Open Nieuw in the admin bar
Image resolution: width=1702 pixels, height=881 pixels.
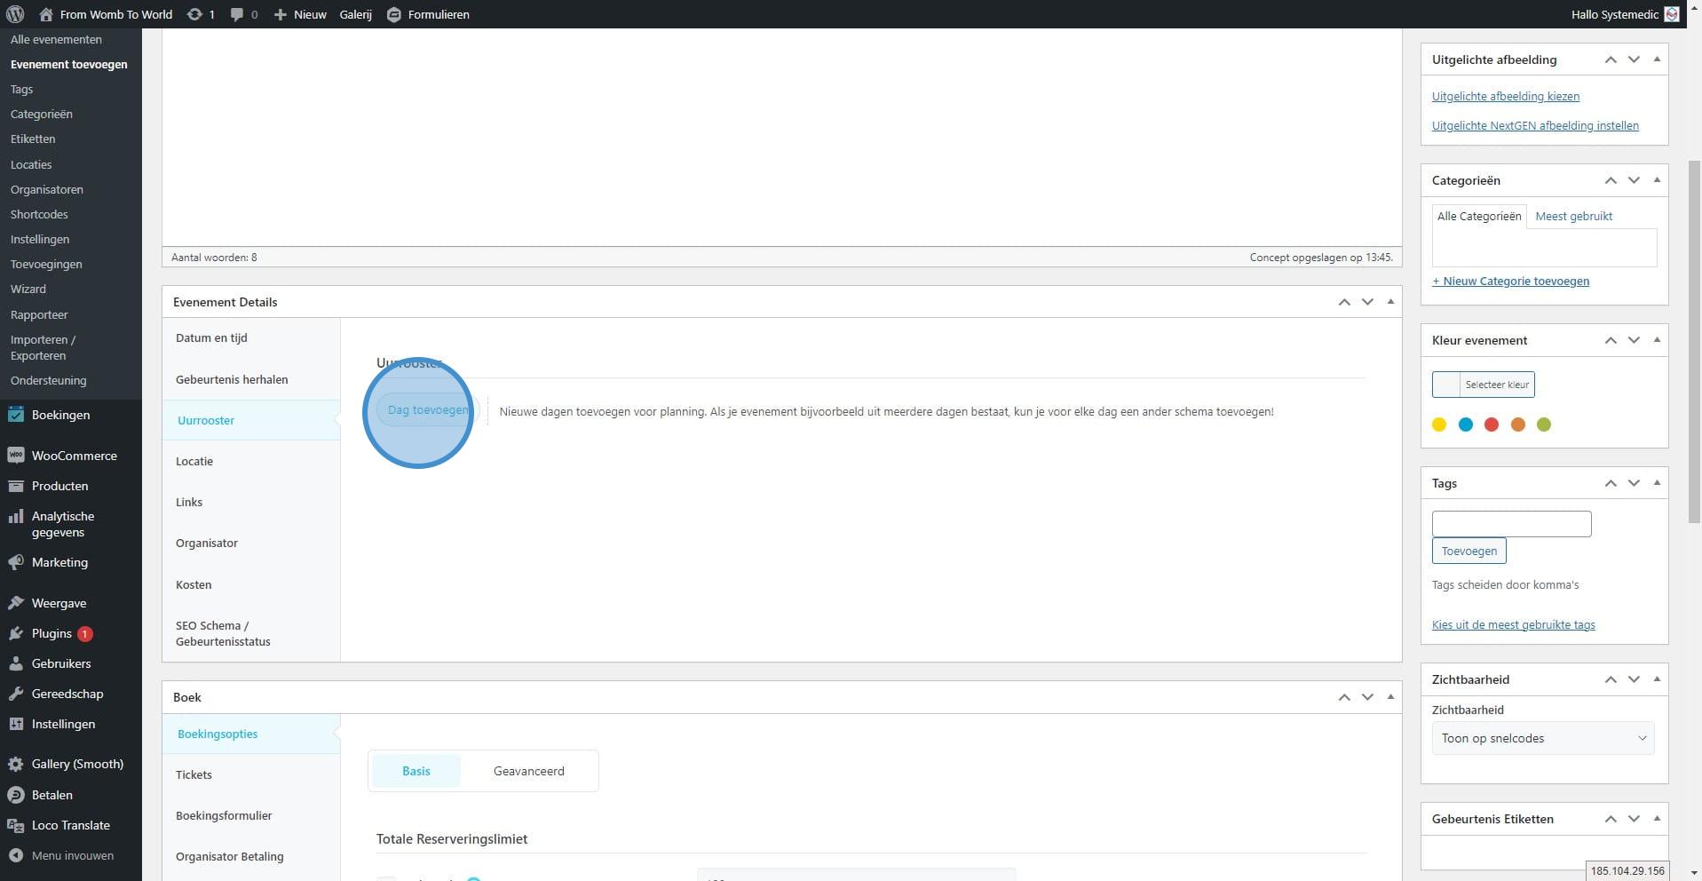tap(300, 14)
